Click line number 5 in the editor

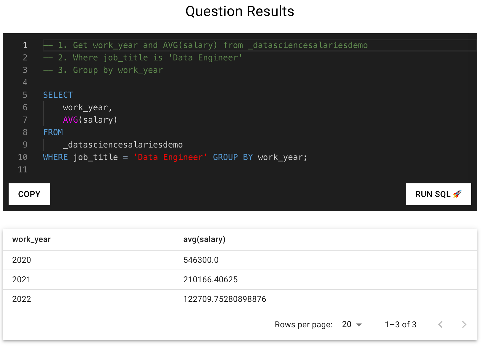click(25, 95)
